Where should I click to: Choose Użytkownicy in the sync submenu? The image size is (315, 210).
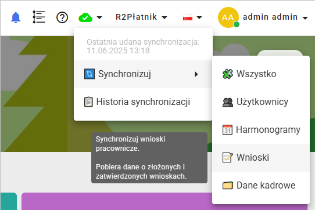coord(261,102)
